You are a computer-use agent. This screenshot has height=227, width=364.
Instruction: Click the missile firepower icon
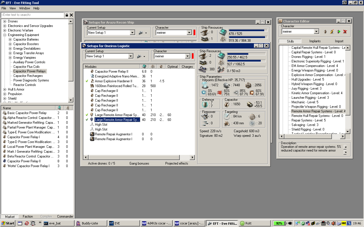click(205, 123)
